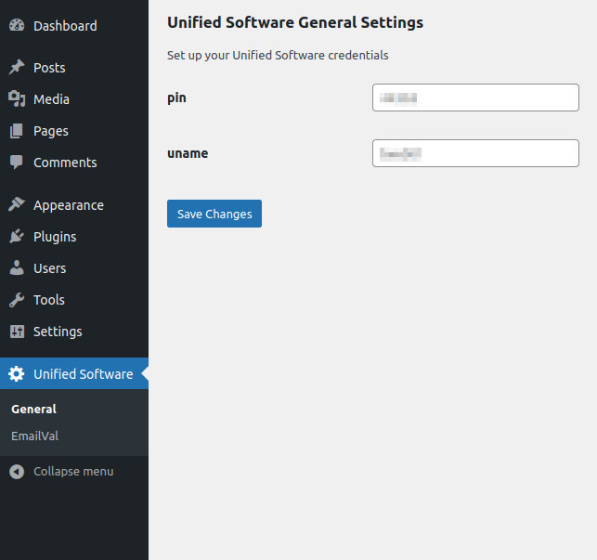Open Comments in the sidebar

pyautogui.click(x=74, y=163)
